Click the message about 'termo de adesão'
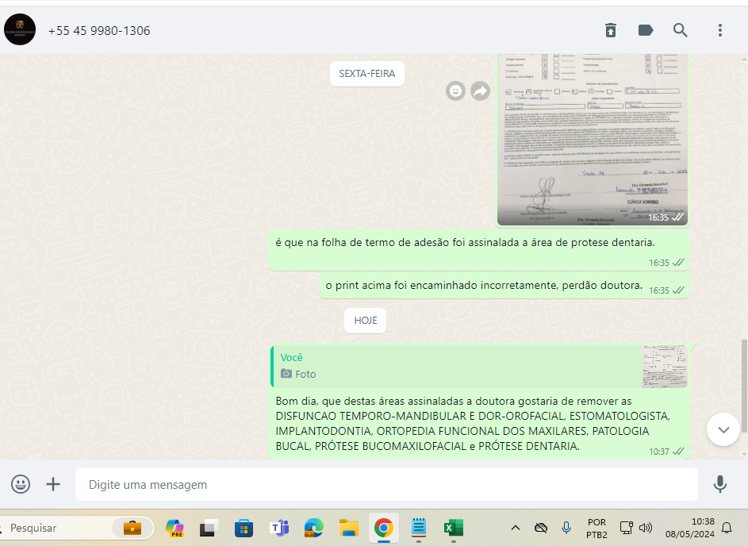This screenshot has width=748, height=546. coord(478,250)
